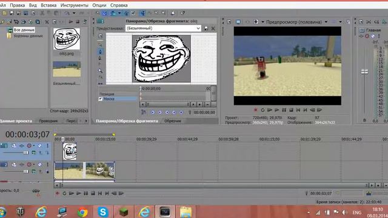Pause playback in the preview window transport

pos(284,110)
